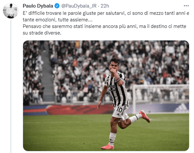This screenshot has height=153, width=194.
Task: Click the line starting "E' difficile trovare"
Action: pyautogui.click(x=106, y=13)
